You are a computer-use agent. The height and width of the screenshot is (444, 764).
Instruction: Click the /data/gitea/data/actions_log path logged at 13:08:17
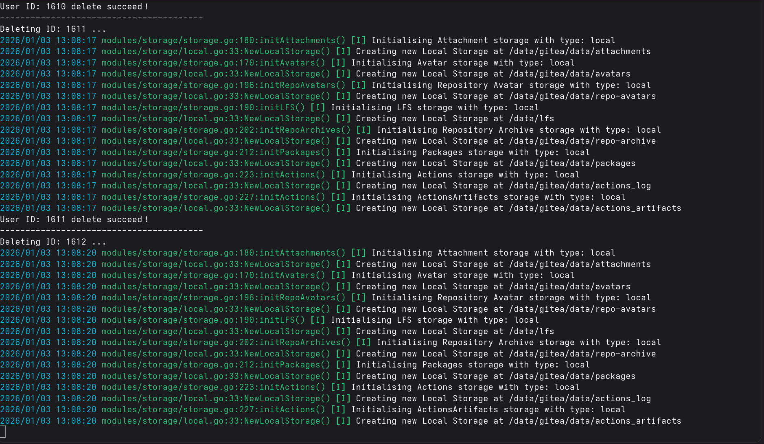click(x=580, y=186)
